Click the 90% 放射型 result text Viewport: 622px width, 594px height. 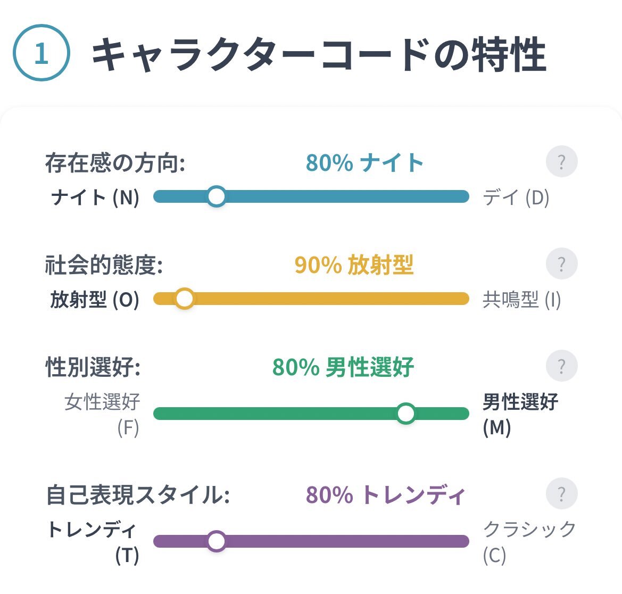[x=354, y=265]
